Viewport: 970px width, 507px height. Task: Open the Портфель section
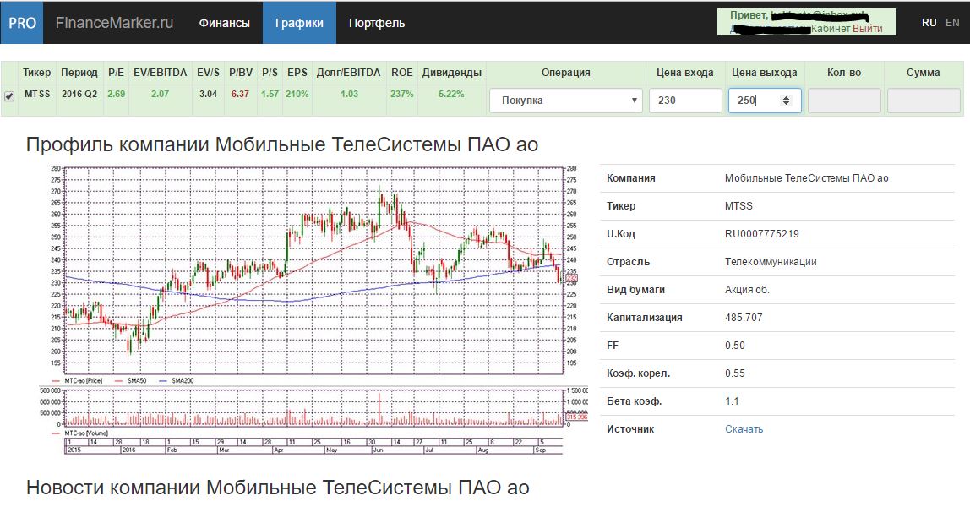pos(377,23)
